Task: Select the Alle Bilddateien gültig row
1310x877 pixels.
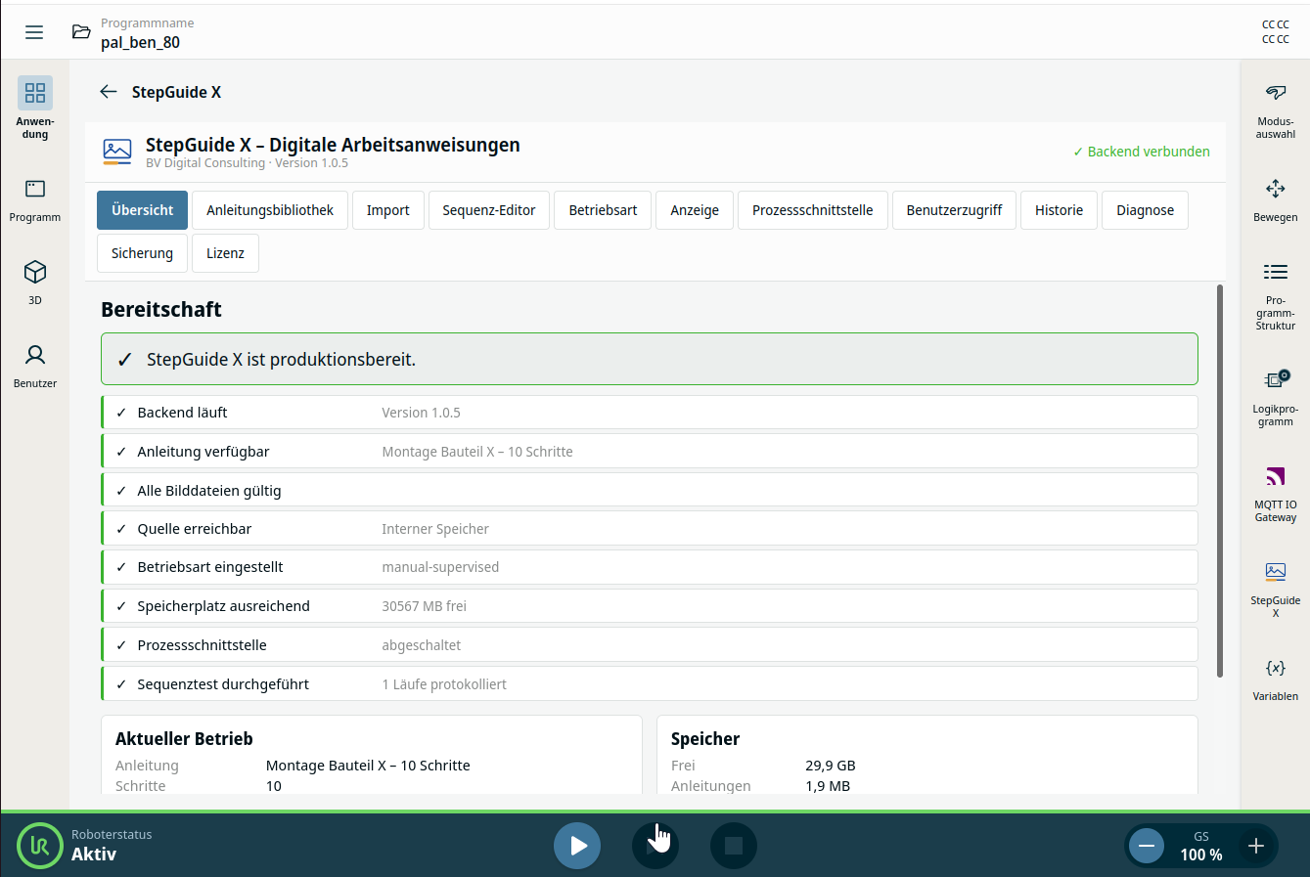Action: tap(650, 490)
